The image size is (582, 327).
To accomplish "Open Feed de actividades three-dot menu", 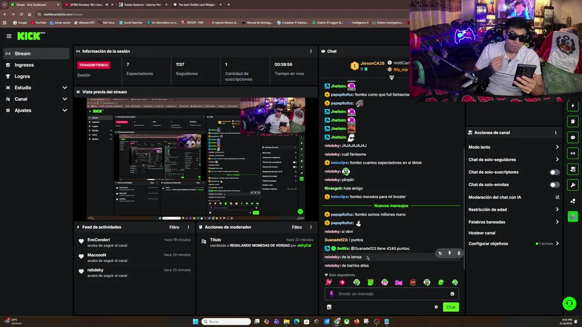I will [x=188, y=227].
